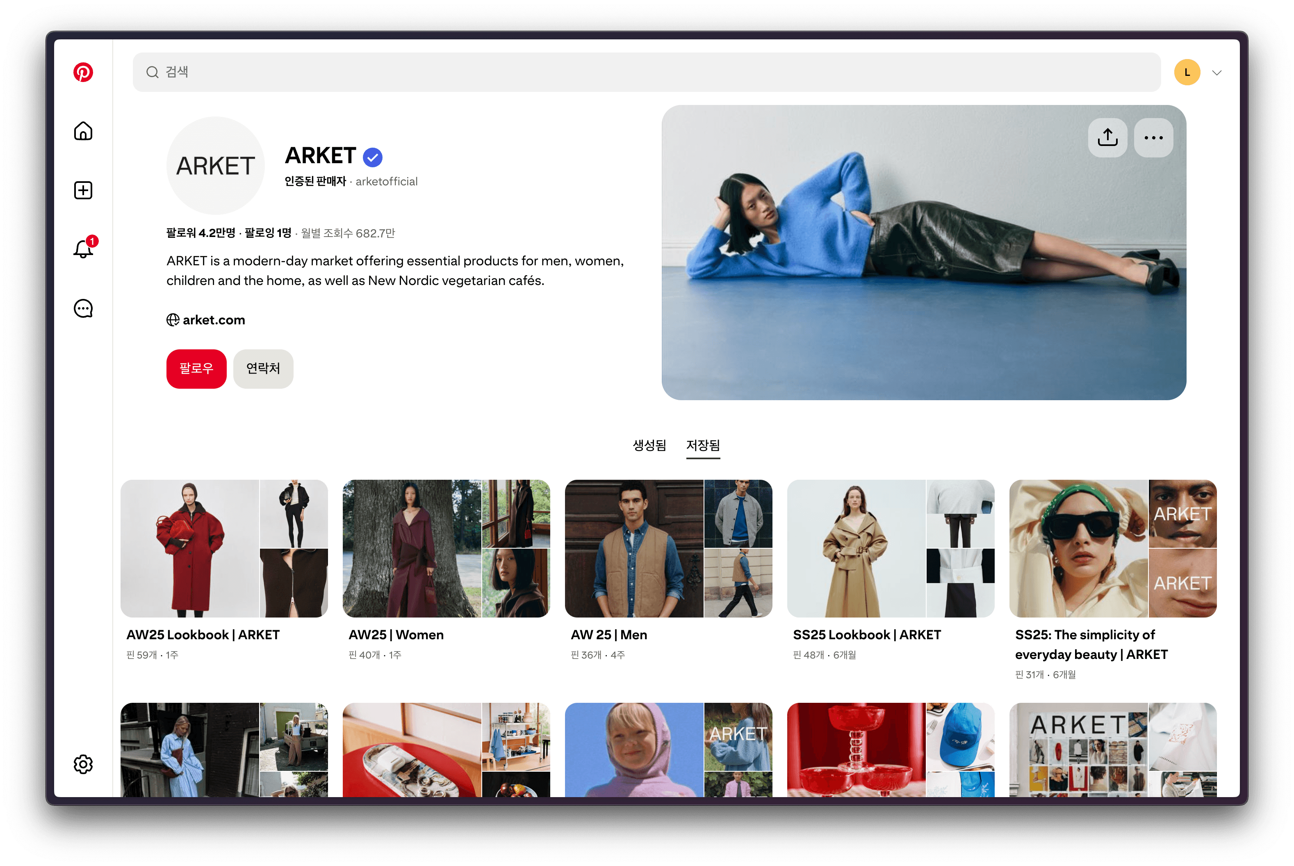This screenshot has width=1294, height=866.
Task: Select the 저장됨 tab
Action: click(x=702, y=445)
